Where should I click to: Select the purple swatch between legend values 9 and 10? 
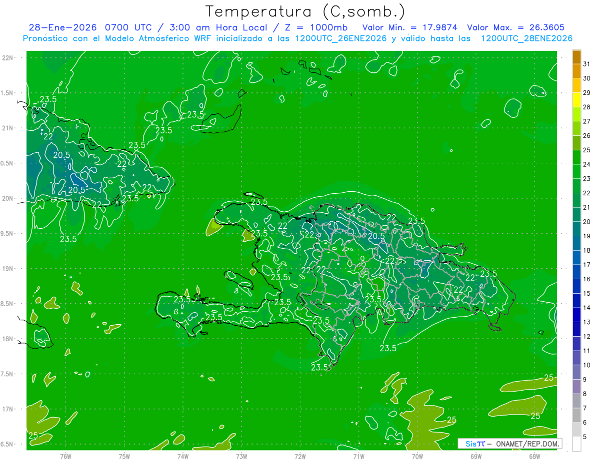[576, 372]
